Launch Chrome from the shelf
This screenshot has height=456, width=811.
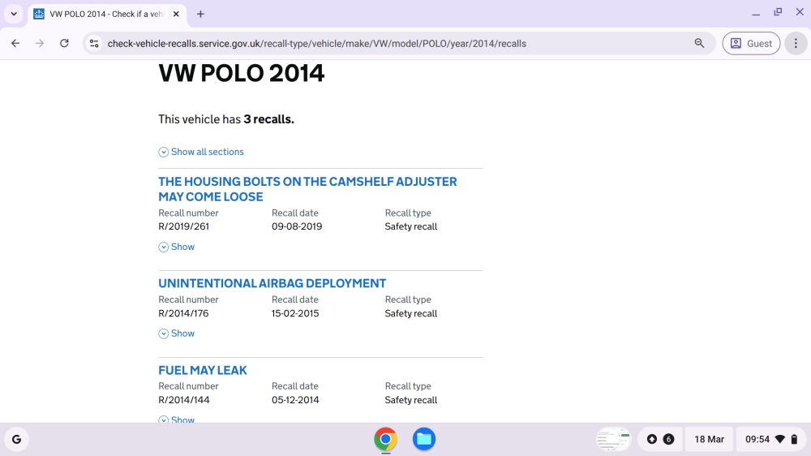point(386,439)
